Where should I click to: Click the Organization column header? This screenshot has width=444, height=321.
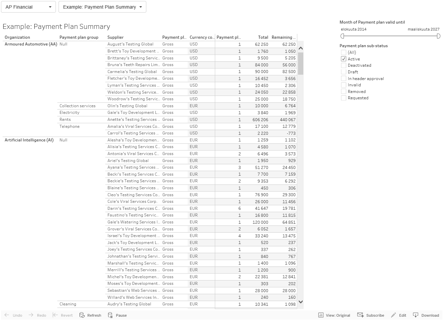click(x=17, y=38)
